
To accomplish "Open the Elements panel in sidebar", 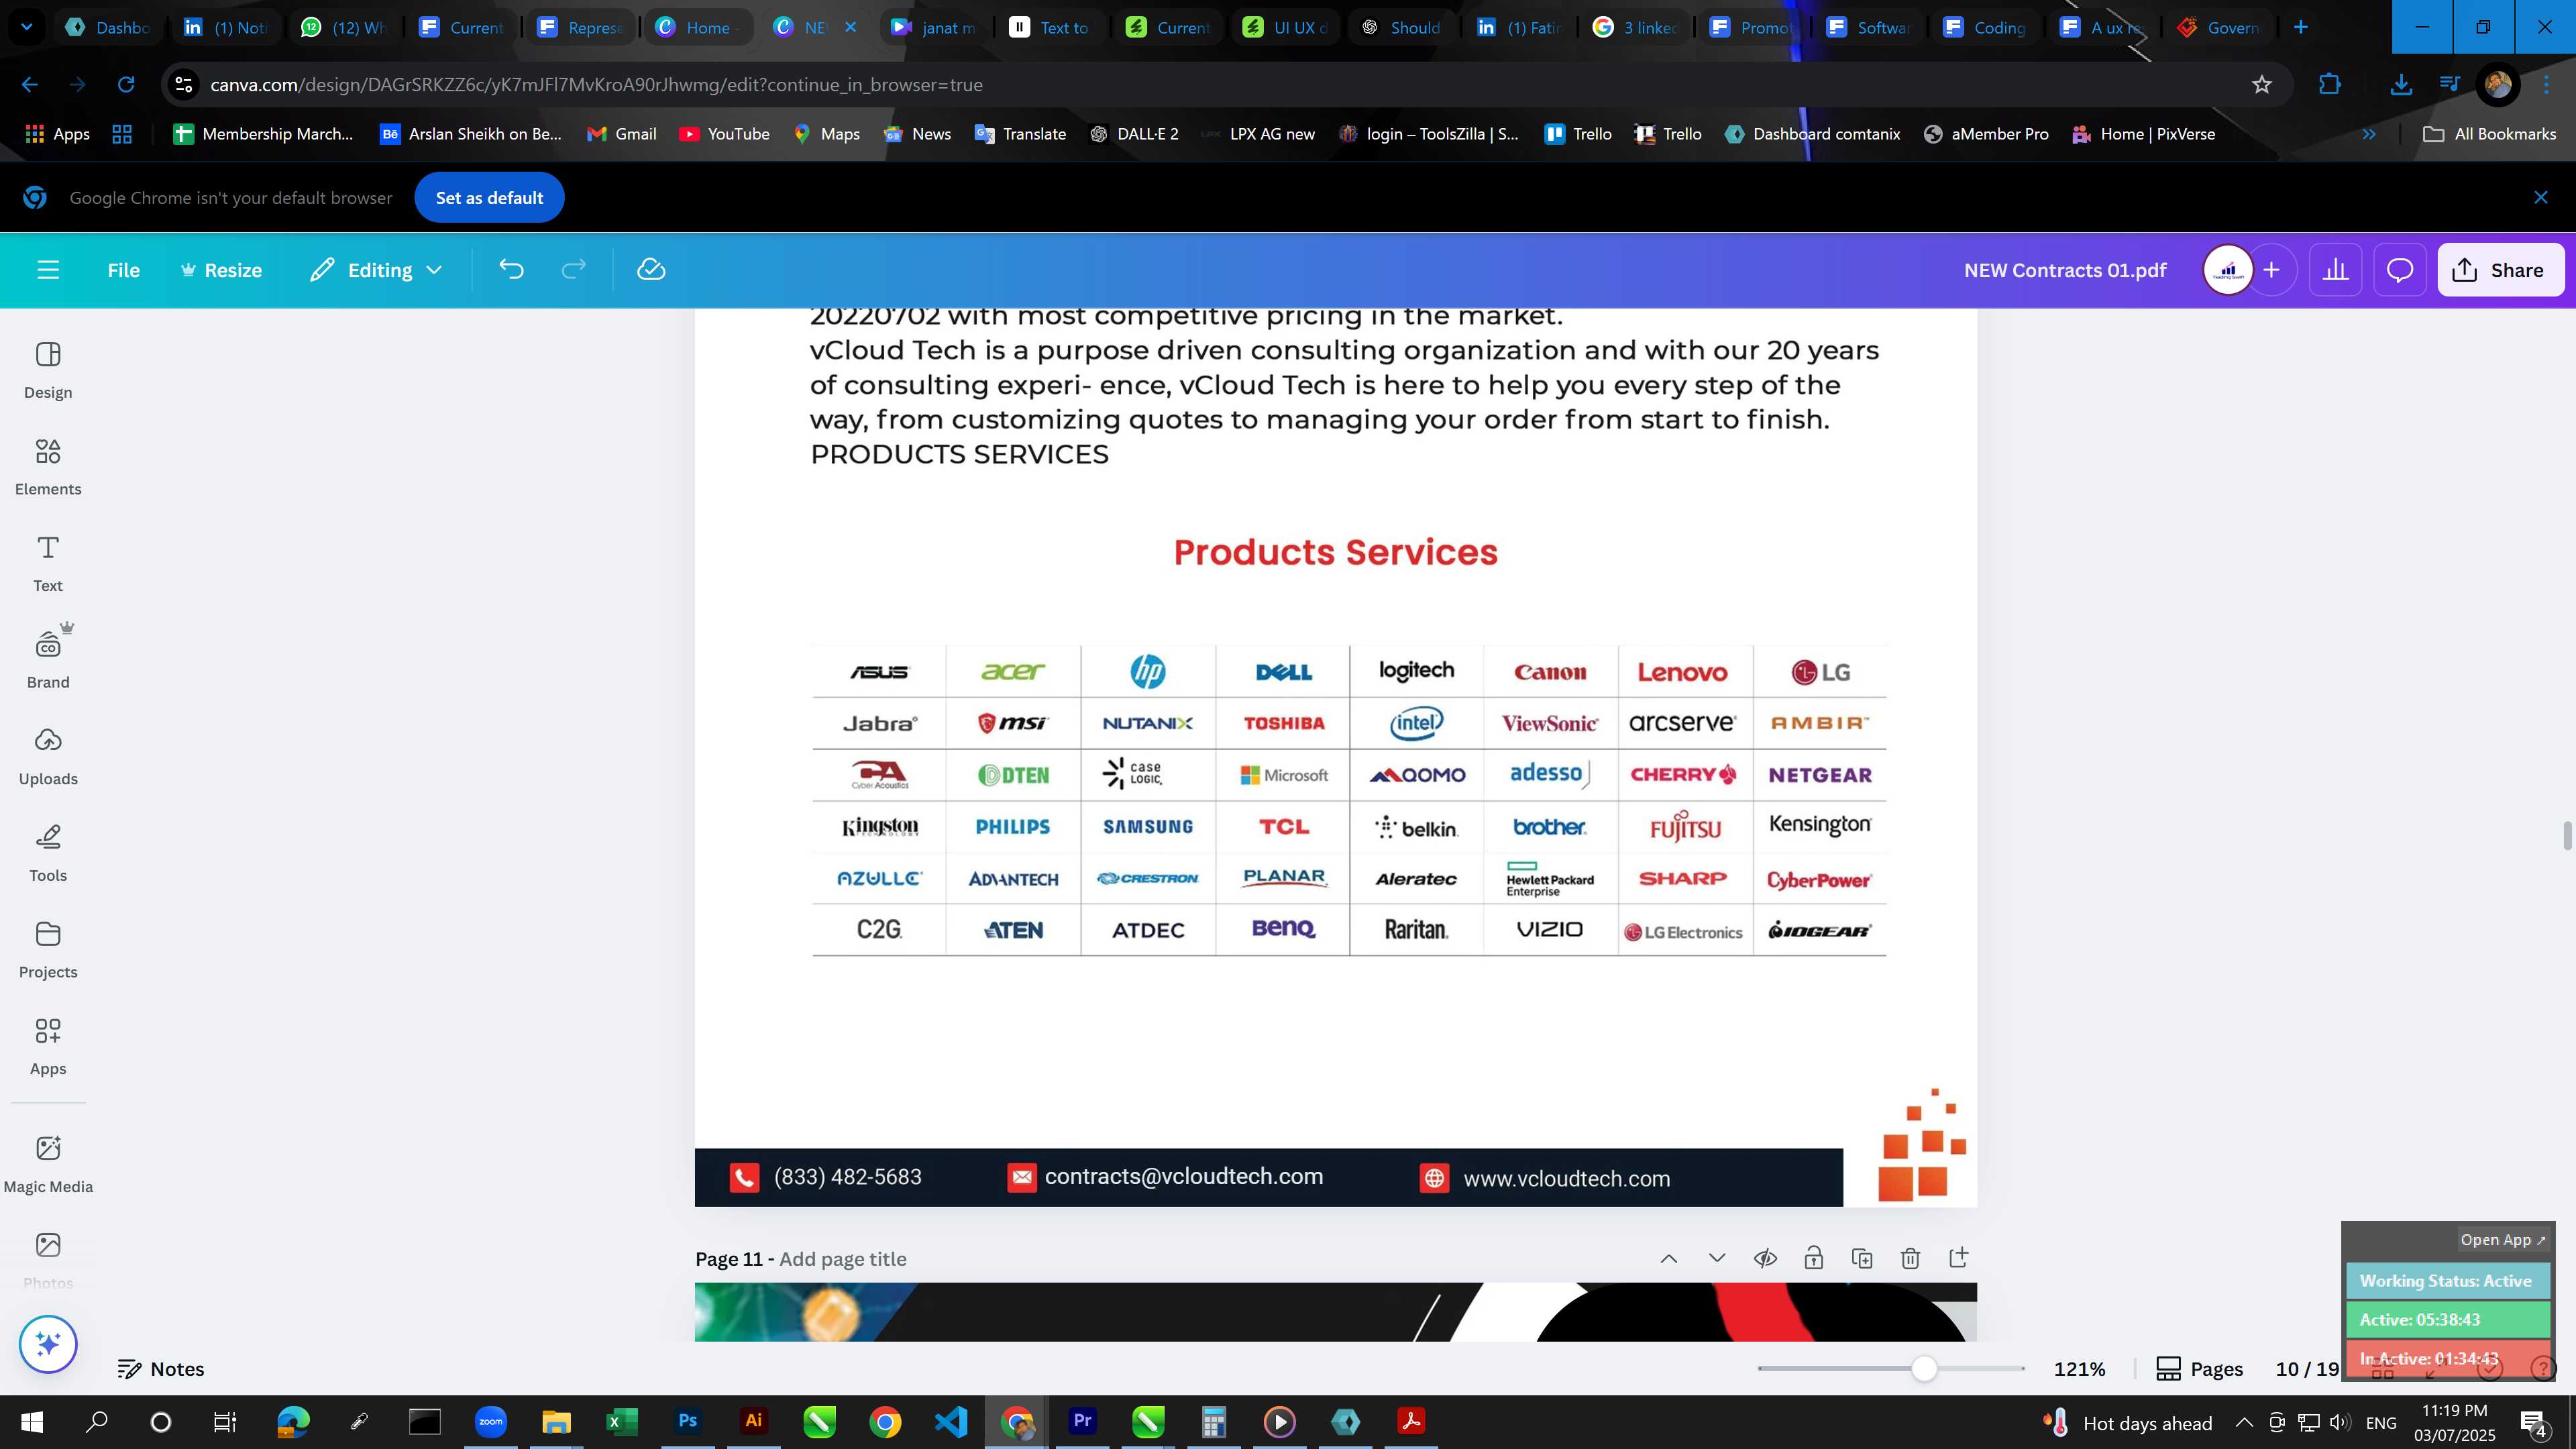I will (x=48, y=468).
